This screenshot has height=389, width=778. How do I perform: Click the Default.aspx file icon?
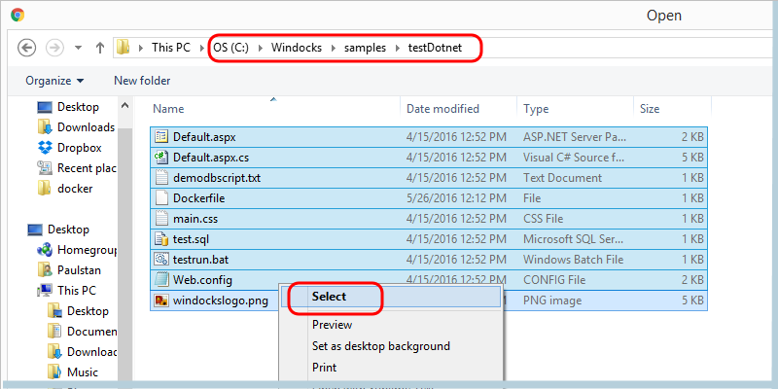(162, 136)
